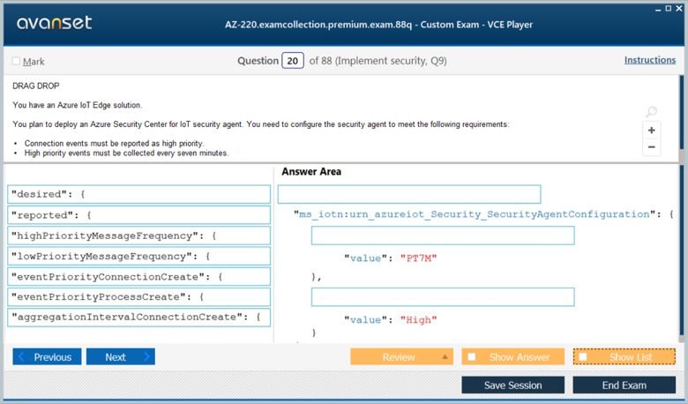The image size is (688, 404).
Task: Select the "desired": { option
Action: [x=138, y=194]
